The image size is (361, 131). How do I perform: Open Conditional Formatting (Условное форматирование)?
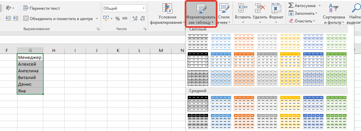167,14
